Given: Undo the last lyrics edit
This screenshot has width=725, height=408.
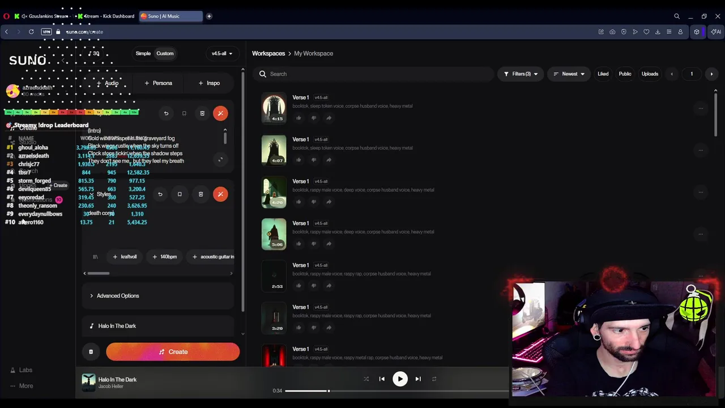Looking at the screenshot, I should (x=166, y=113).
